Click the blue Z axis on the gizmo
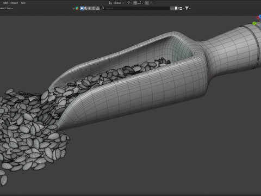This screenshot has width=261, height=196. pos(260,16)
